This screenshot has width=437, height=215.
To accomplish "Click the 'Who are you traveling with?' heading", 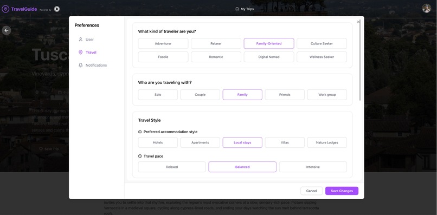I will pos(165,82).
